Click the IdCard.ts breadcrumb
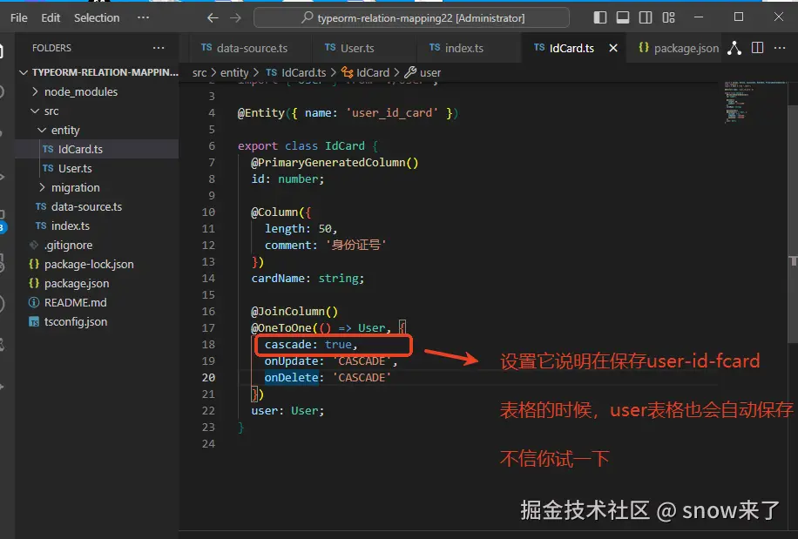 295,73
